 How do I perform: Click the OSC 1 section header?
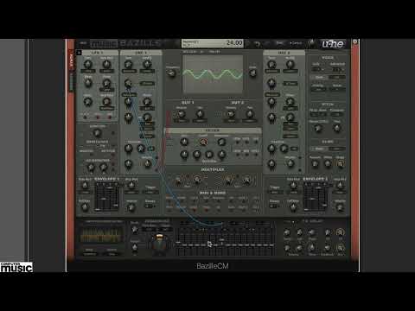pos(141,53)
